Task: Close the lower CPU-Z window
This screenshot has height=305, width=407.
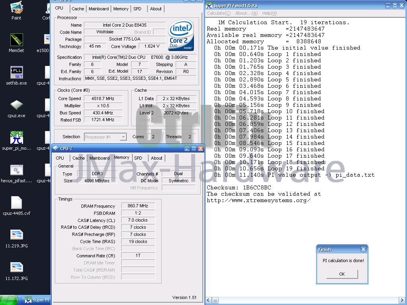Action: click(x=200, y=149)
